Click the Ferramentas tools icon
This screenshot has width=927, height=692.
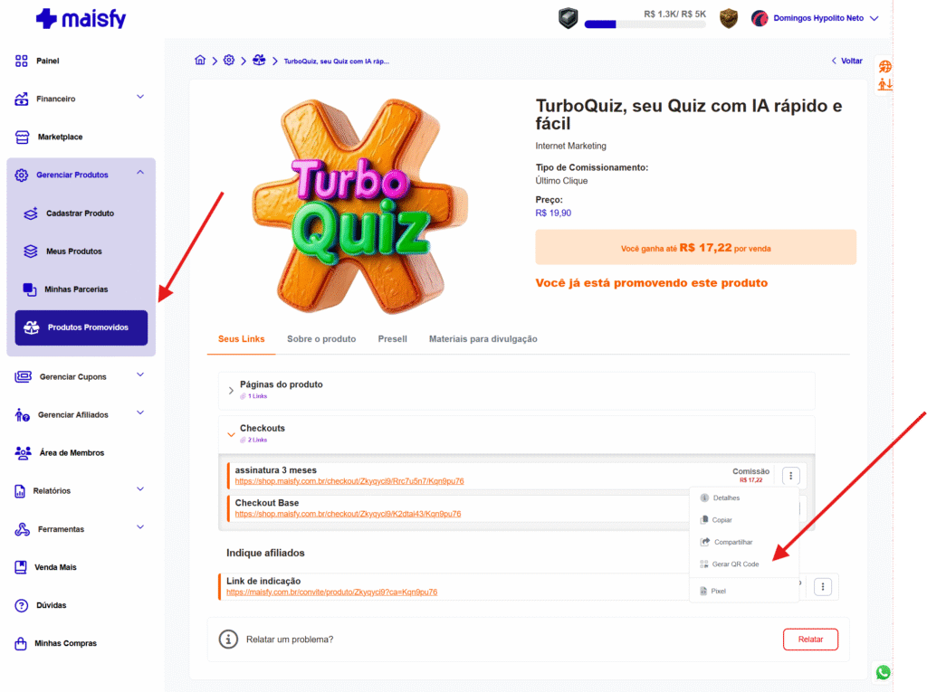22,529
